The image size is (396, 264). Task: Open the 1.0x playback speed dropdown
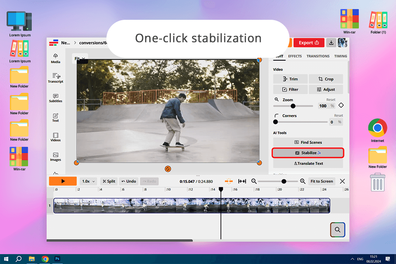[88, 181]
